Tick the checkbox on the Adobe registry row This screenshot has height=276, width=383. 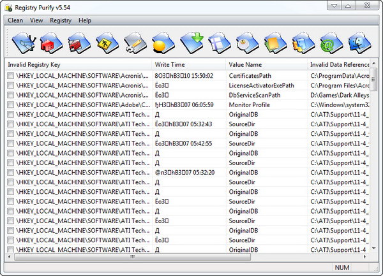(11, 105)
